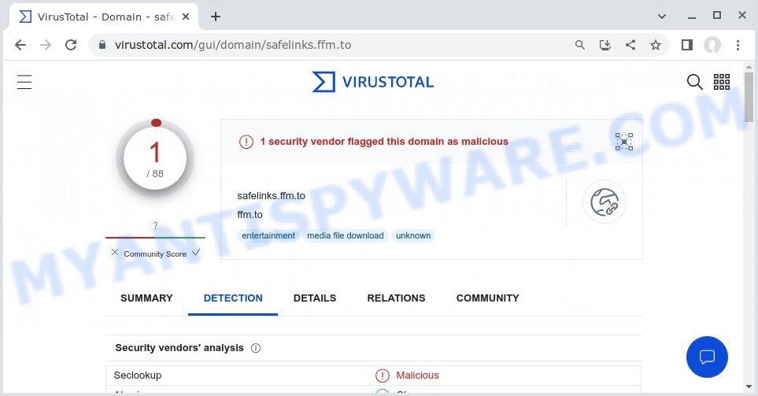
Task: Click the malicious alert icon in banner
Action: point(246,142)
